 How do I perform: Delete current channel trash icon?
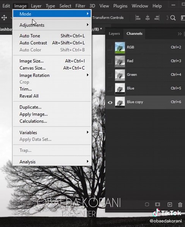pyautogui.click(x=180, y=204)
